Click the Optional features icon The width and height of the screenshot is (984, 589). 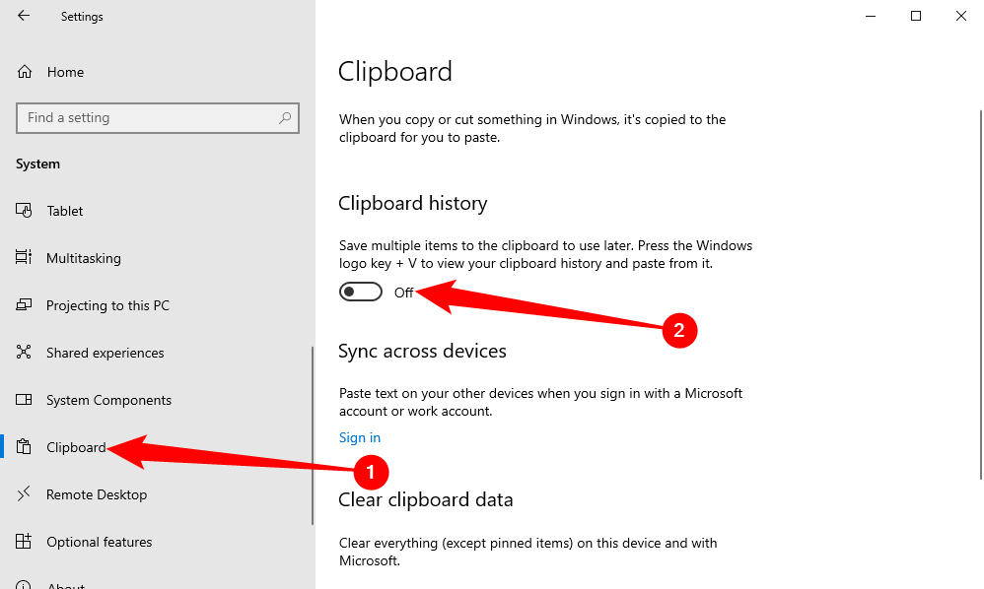(x=25, y=542)
